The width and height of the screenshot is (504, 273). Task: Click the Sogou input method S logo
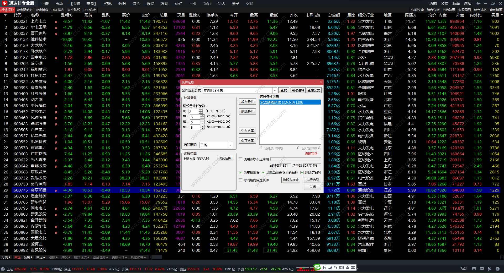pos(317,267)
